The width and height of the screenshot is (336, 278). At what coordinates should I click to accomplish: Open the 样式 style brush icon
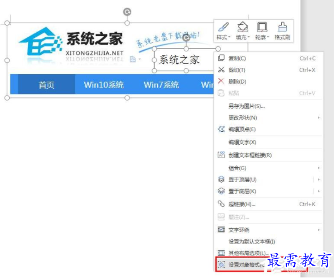click(x=223, y=27)
